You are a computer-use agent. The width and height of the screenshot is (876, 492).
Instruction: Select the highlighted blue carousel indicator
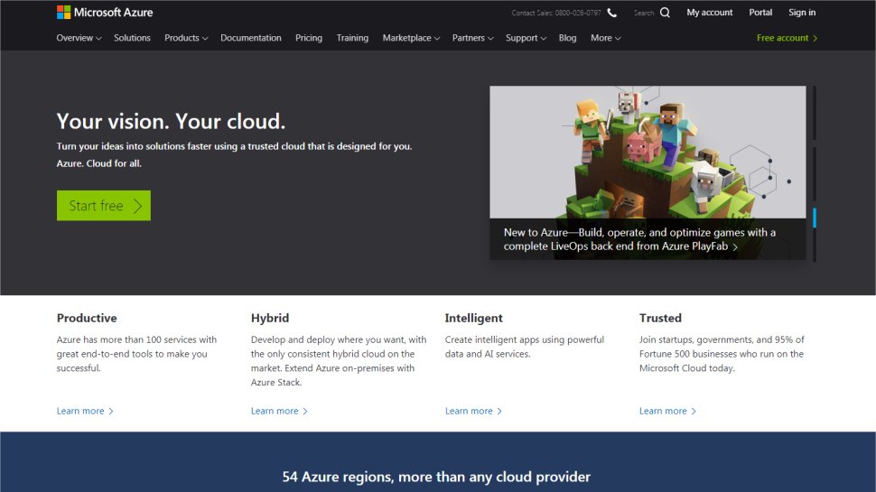(815, 218)
